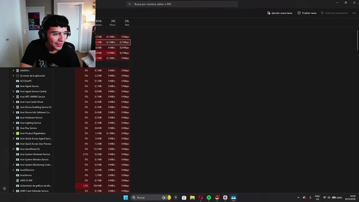Screen dimensions: 359x202
Task: Click the Acer Product Registration green icon
Action: 18,133
